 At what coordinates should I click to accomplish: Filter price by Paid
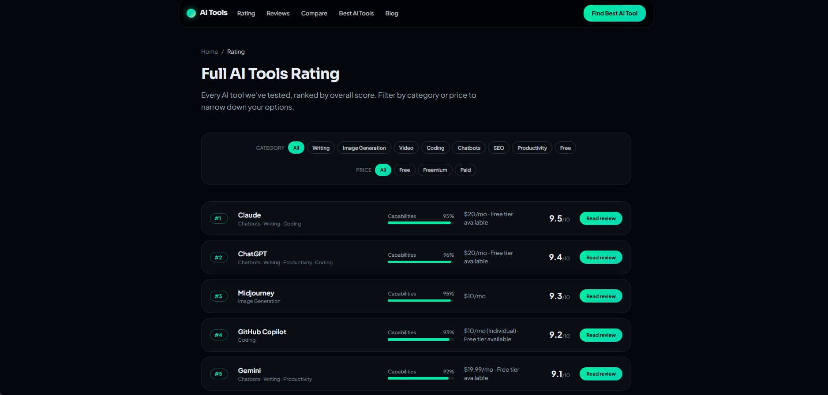pos(465,170)
